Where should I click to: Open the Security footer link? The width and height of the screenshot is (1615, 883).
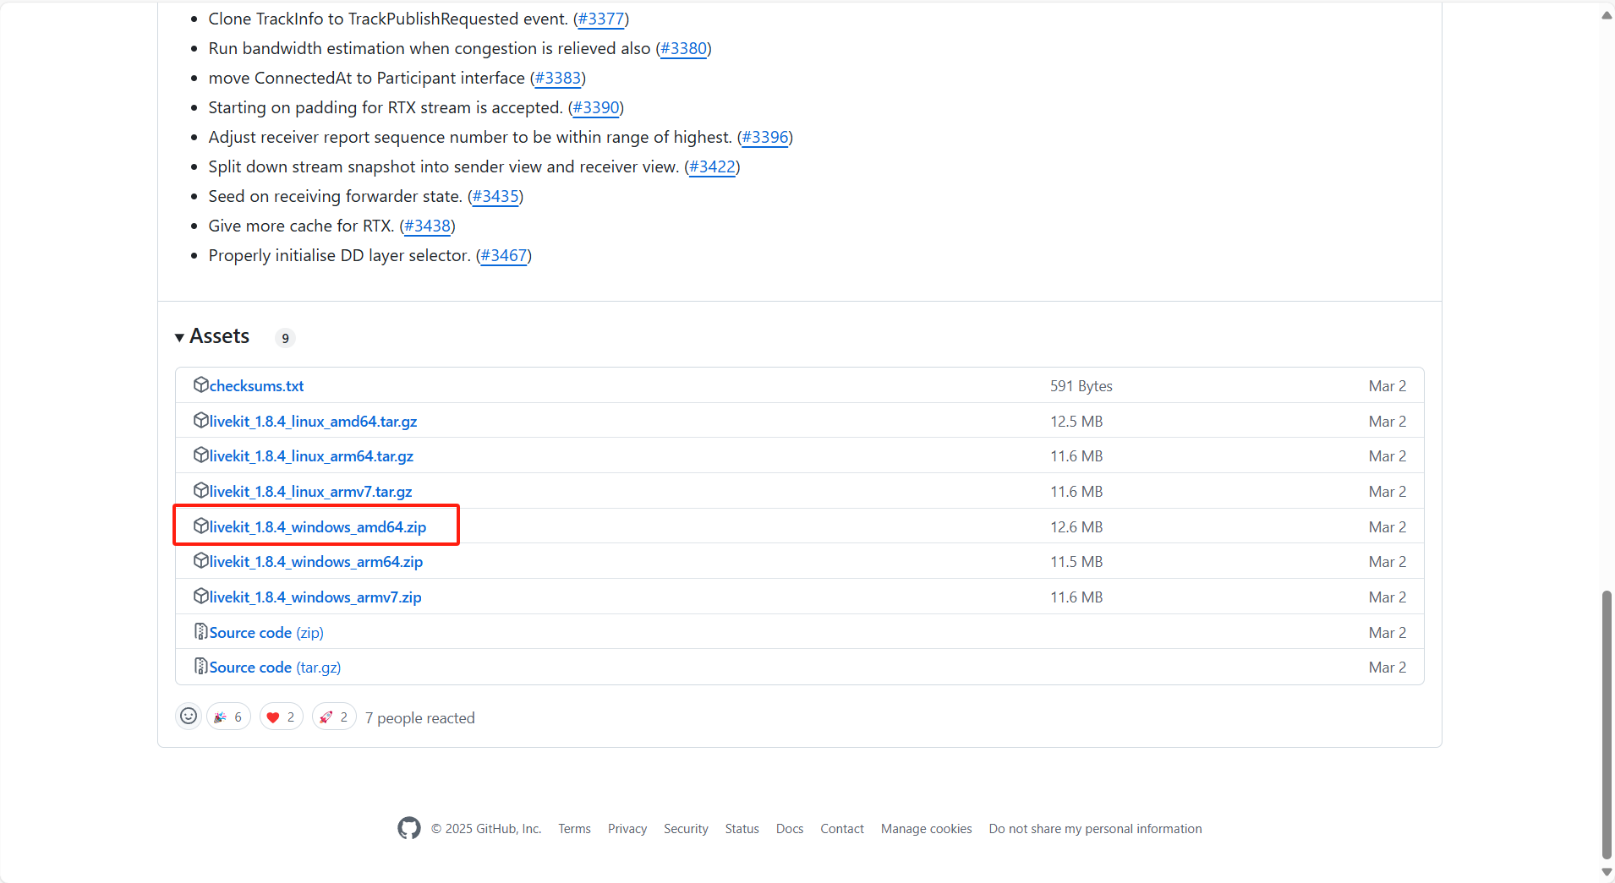(x=686, y=829)
